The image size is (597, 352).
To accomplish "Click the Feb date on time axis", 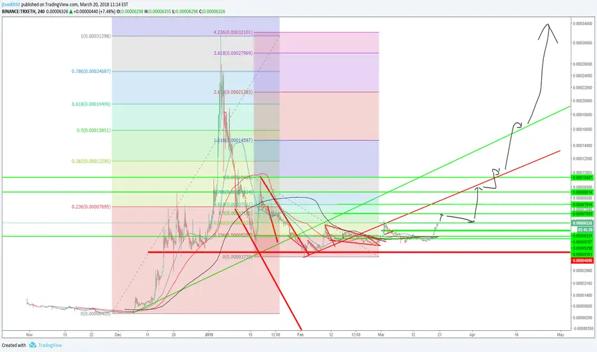I will click(x=300, y=335).
